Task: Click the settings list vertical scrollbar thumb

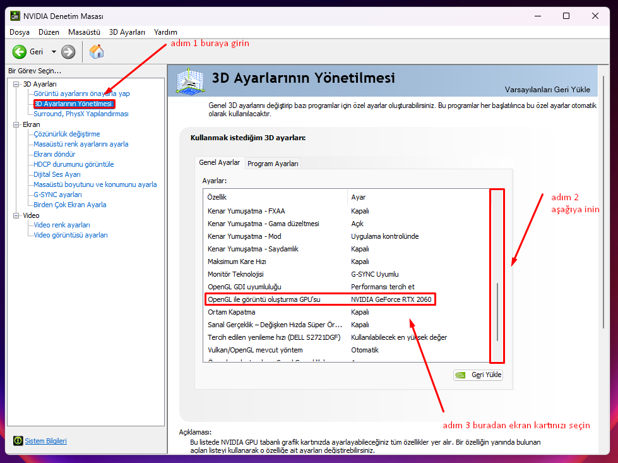Action: click(x=497, y=311)
